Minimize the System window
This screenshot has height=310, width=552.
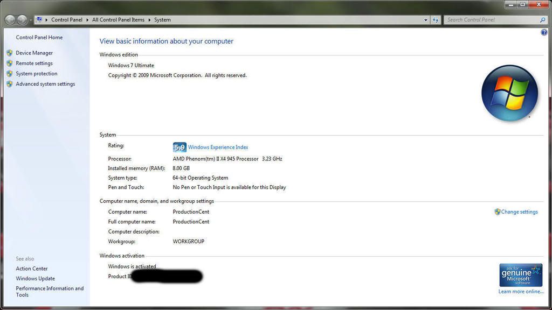pos(511,4)
